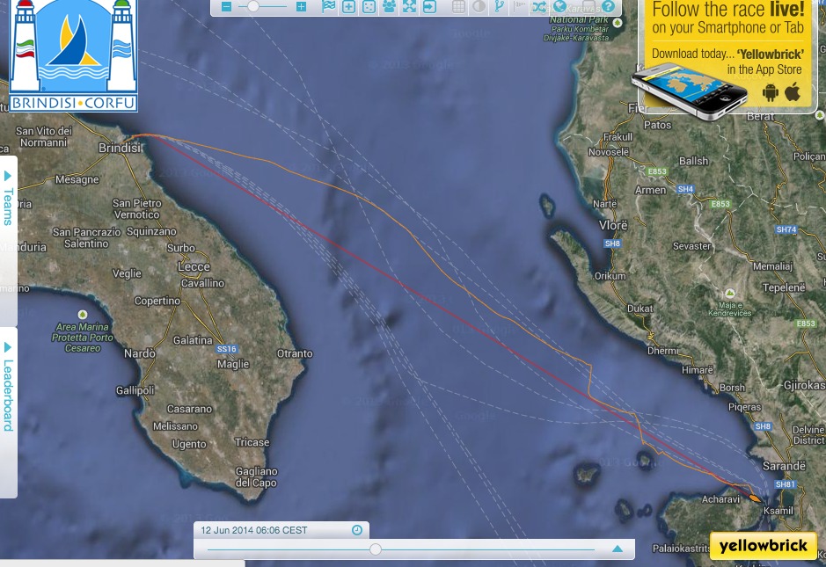The width and height of the screenshot is (826, 567).
Task: Click the fit-to-screen arrows icon
Action: coord(410,7)
